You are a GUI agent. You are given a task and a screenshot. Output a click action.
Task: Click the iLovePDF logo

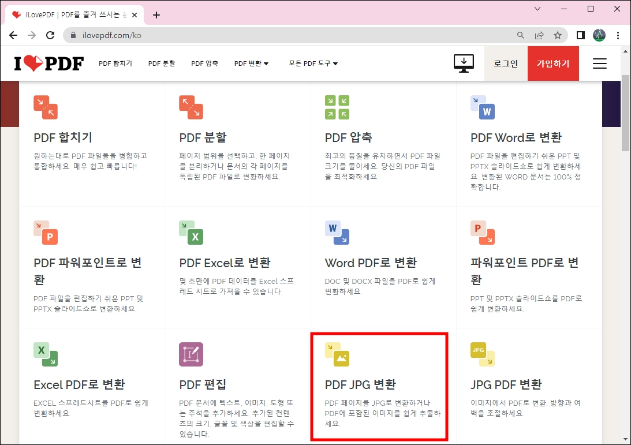[x=48, y=63]
